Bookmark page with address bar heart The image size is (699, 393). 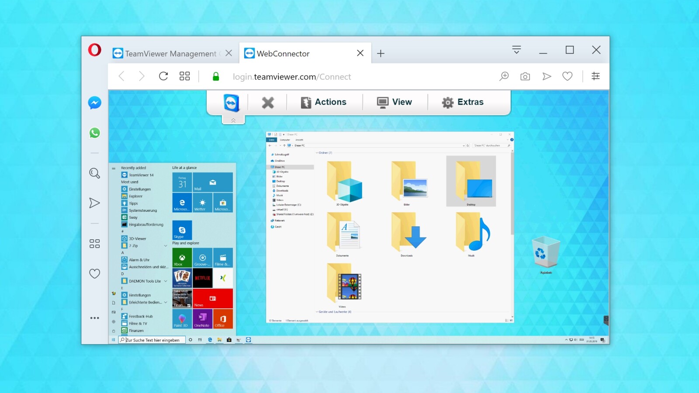(x=568, y=76)
